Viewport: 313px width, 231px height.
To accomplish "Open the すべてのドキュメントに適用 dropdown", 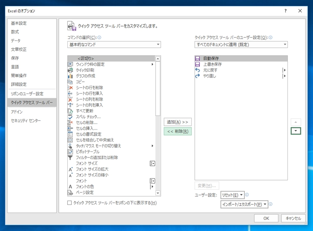I will (x=241, y=44).
